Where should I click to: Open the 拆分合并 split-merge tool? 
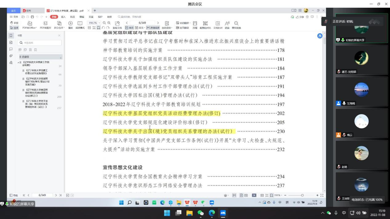[60, 25]
